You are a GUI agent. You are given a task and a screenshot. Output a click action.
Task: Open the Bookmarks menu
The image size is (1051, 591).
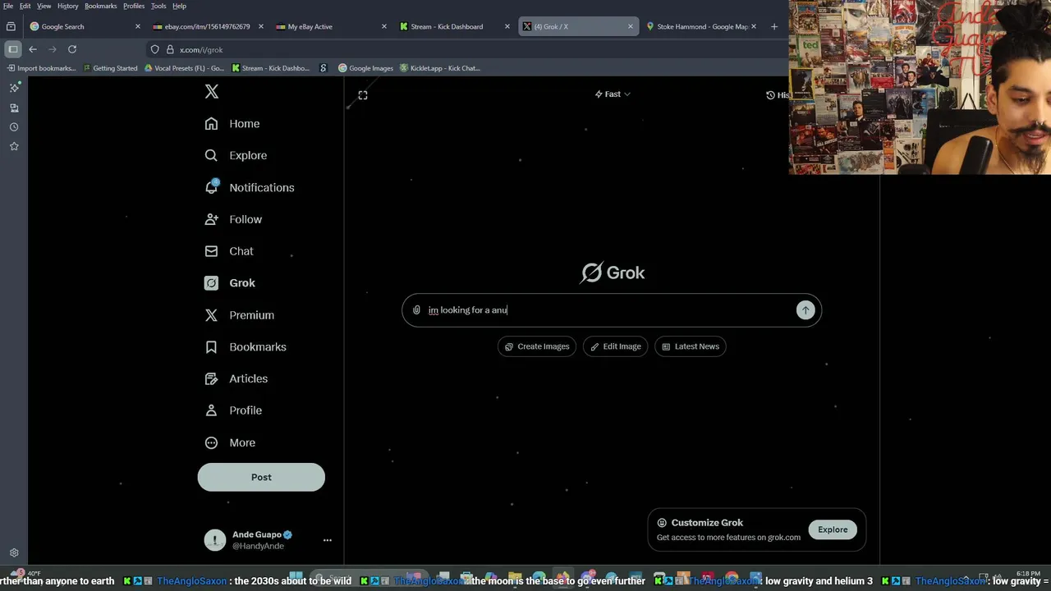coord(101,6)
